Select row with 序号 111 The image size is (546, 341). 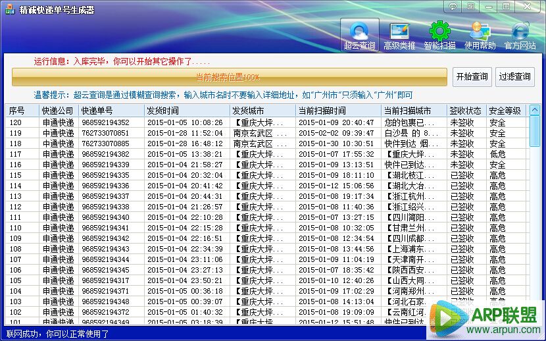point(267,217)
